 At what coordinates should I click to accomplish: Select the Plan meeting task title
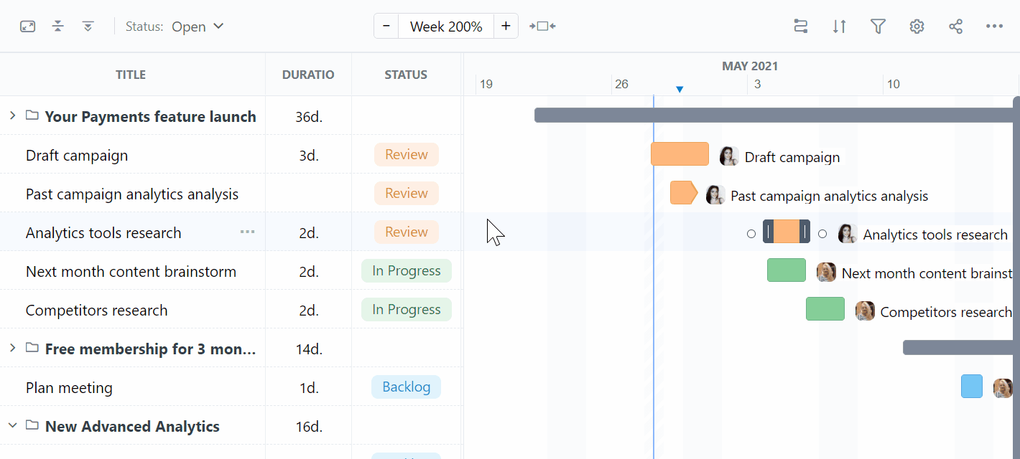[69, 388]
